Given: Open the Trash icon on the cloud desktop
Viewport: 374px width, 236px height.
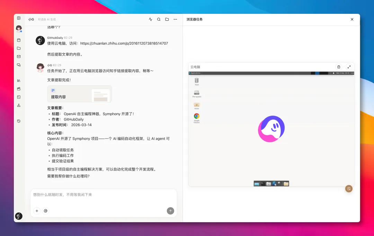Looking at the screenshot, I should (197, 81).
